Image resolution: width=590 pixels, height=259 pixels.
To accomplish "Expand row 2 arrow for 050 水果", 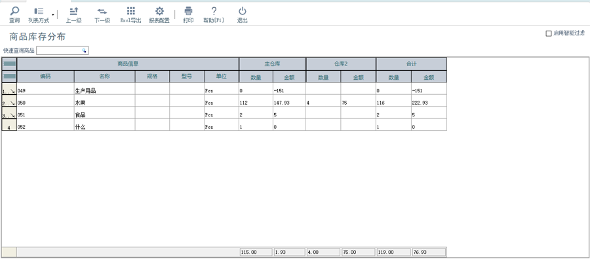I will click(x=9, y=103).
